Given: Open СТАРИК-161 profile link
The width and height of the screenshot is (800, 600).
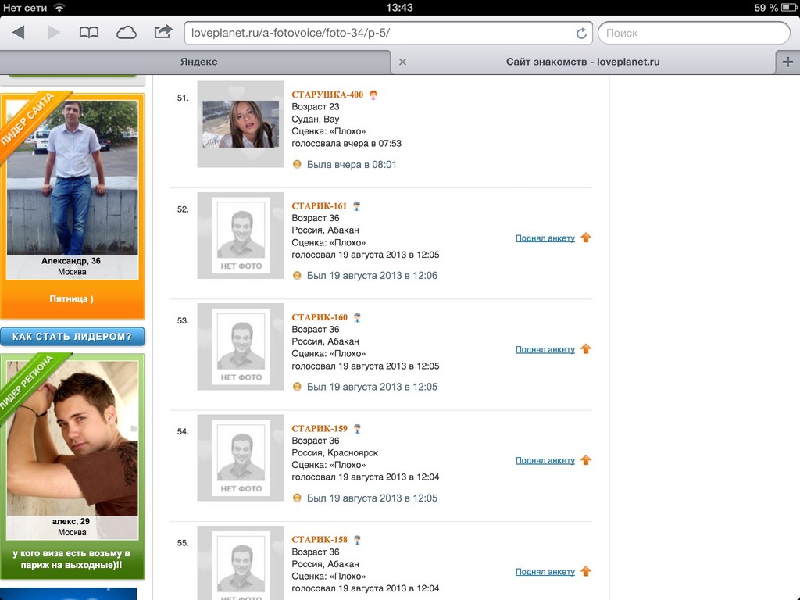Looking at the screenshot, I should (319, 205).
